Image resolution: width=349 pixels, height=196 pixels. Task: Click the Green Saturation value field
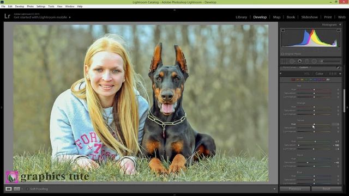coord(336,145)
